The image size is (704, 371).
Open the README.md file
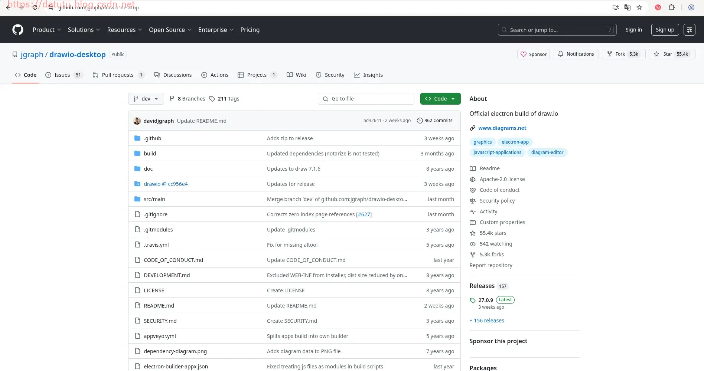(159, 306)
